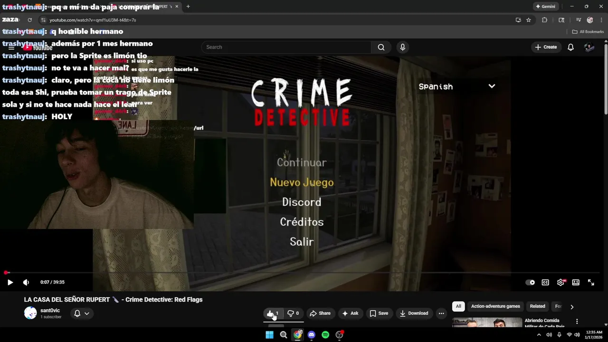Expand notification bell dropdown for channel
This screenshot has width=608, height=342.
[81, 313]
